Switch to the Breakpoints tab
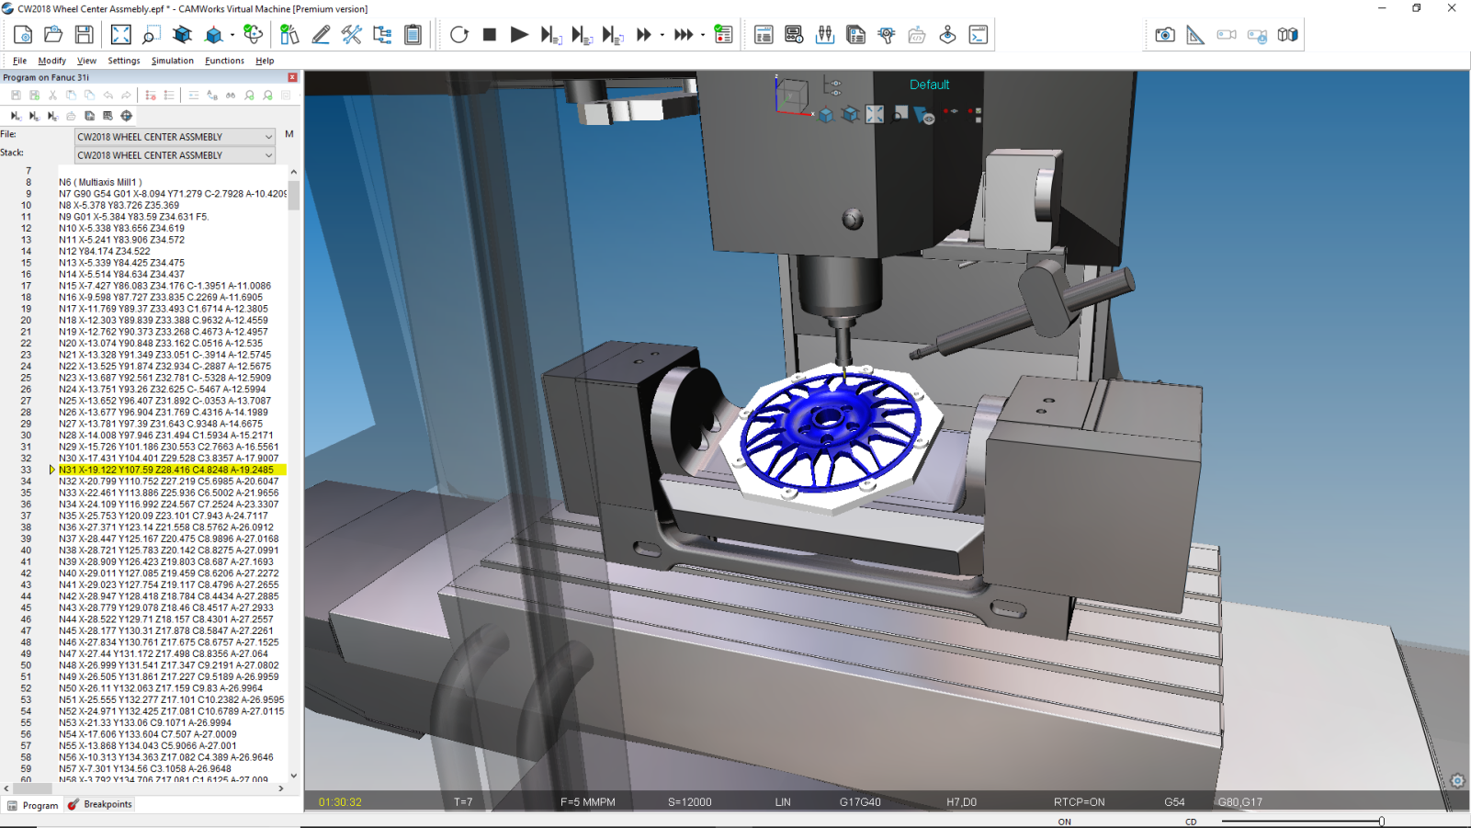The height and width of the screenshot is (828, 1471). 100,804
